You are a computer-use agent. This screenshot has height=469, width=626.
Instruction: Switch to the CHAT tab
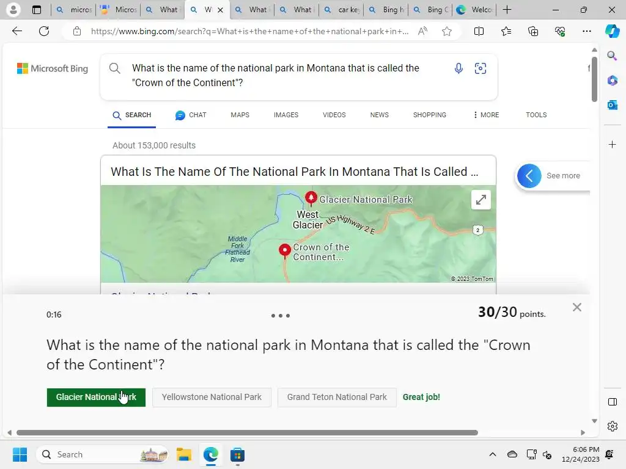tap(191, 115)
